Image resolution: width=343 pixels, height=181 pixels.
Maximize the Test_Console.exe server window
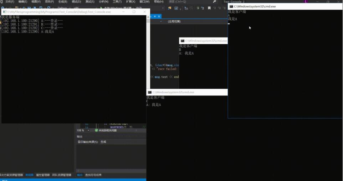pos(134,12)
